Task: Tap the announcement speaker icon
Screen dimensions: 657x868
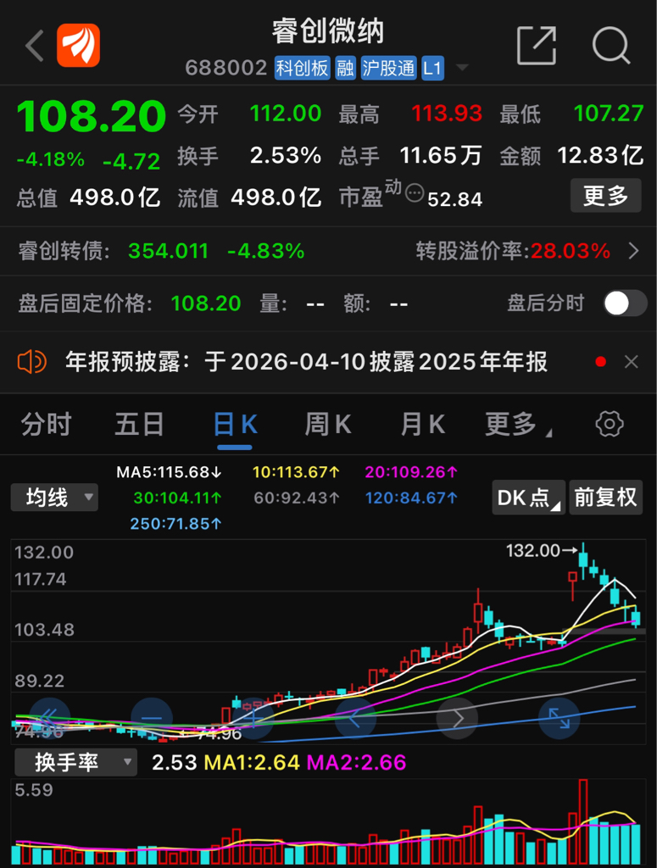Action: pos(31,362)
